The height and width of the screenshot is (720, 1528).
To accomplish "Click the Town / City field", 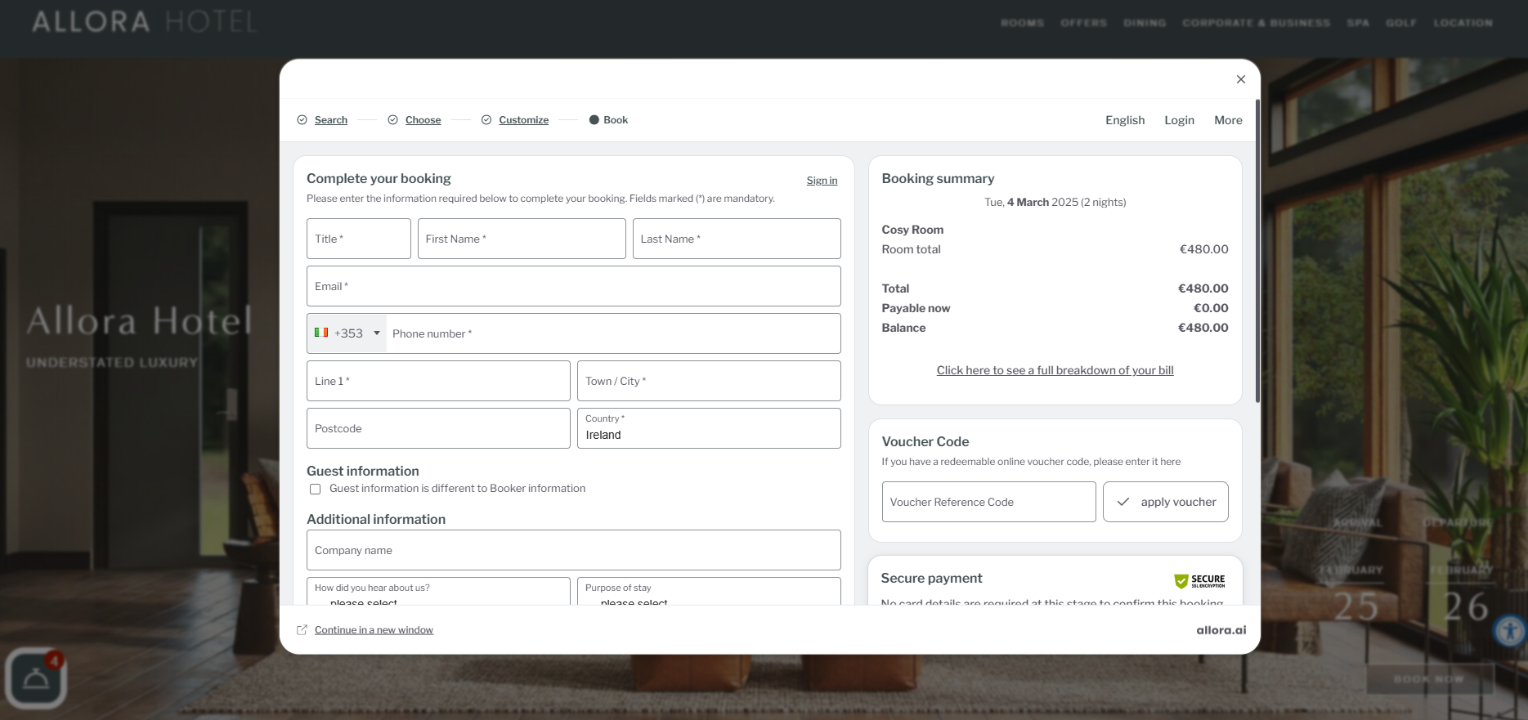I will pos(709,381).
